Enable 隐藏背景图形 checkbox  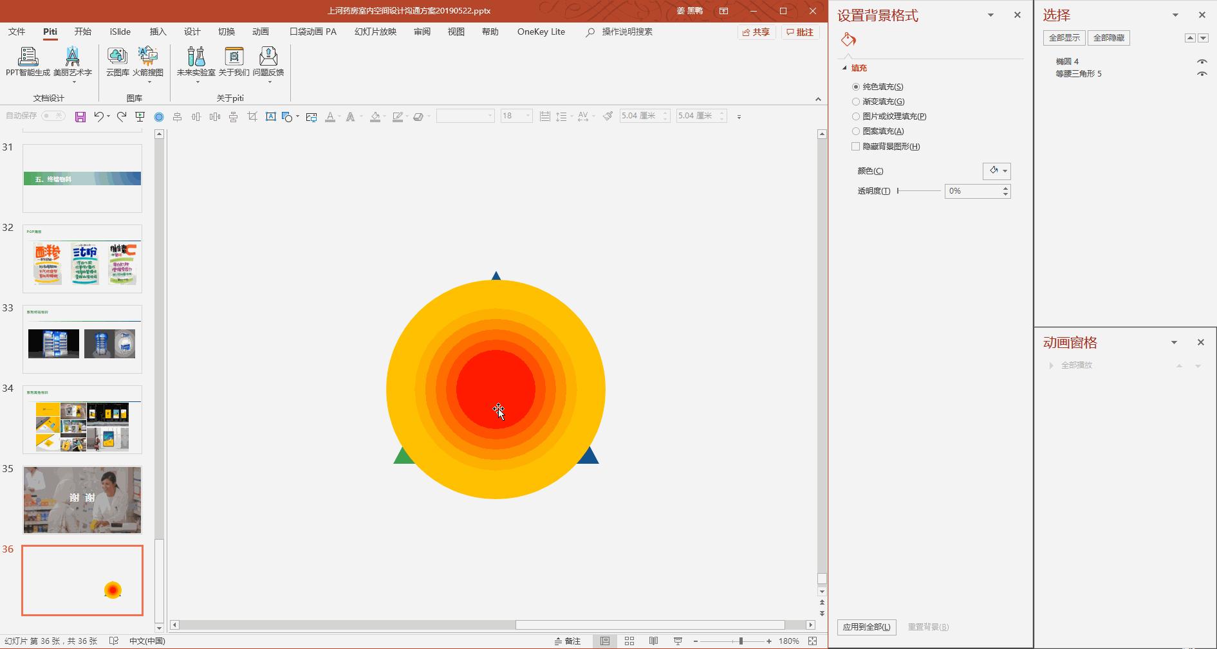856,147
